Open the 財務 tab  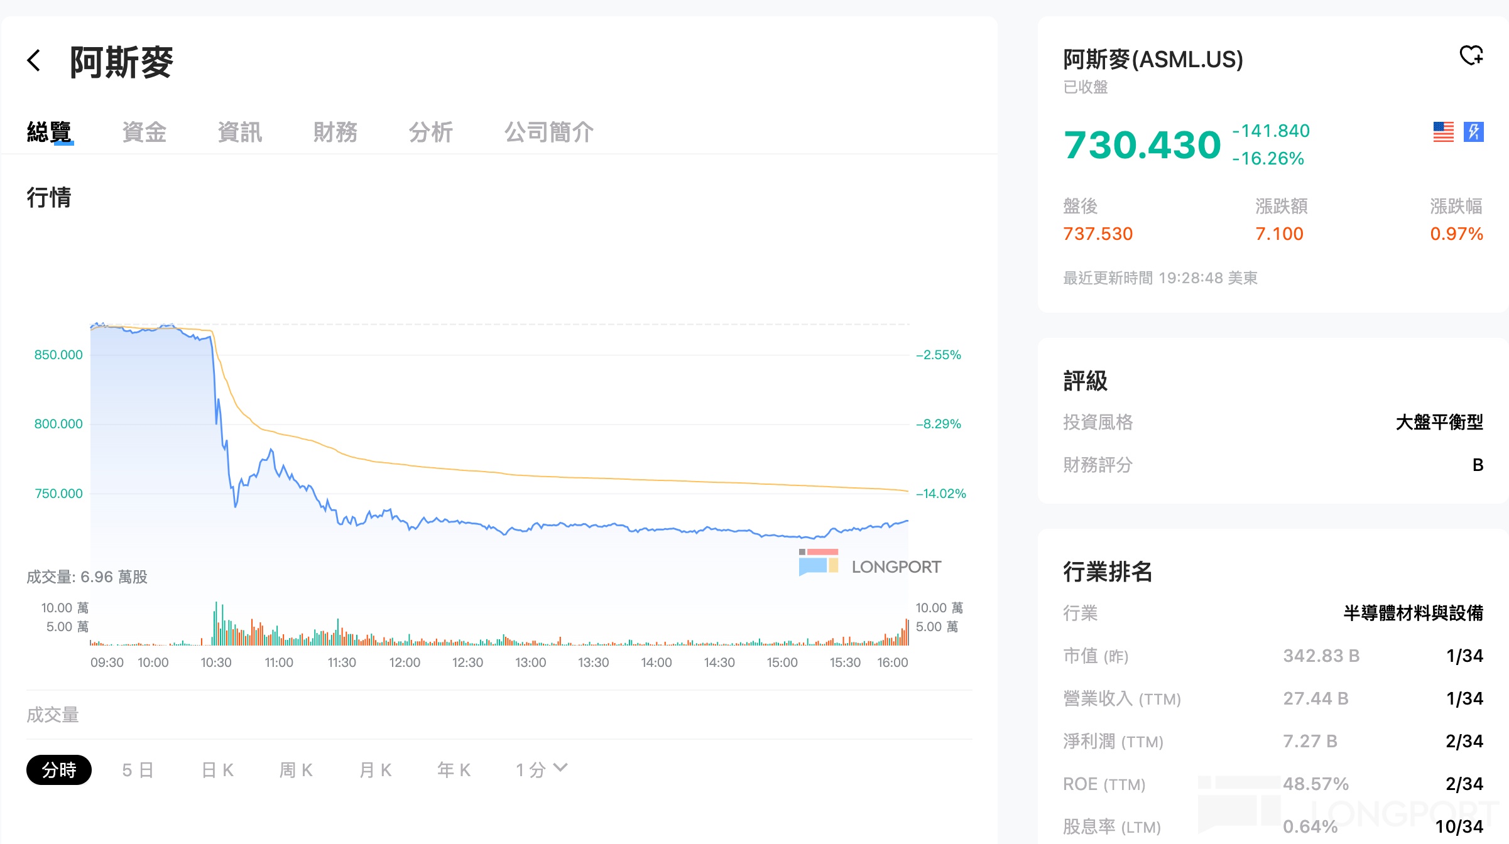coord(335,133)
